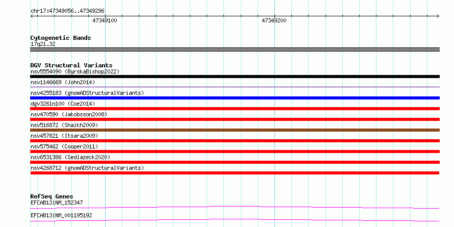Viewport: 454px width, 227px height.
Task: Select the magenta EFCAB13|NM_152347 intron line
Action: [x=235, y=207]
